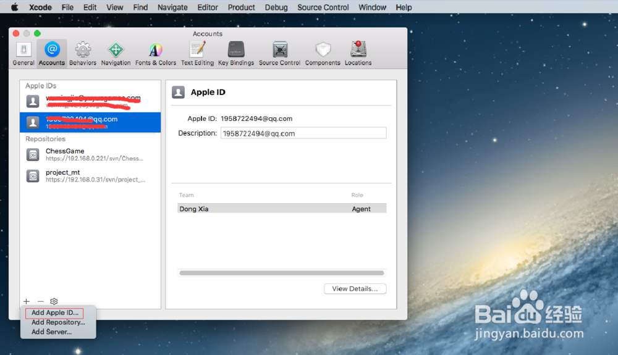This screenshot has width=618, height=355.
Task: Choose Add Repository... from popup menu
Action: [58, 322]
